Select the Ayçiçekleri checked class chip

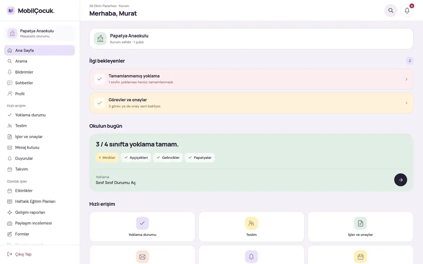pos(136,158)
